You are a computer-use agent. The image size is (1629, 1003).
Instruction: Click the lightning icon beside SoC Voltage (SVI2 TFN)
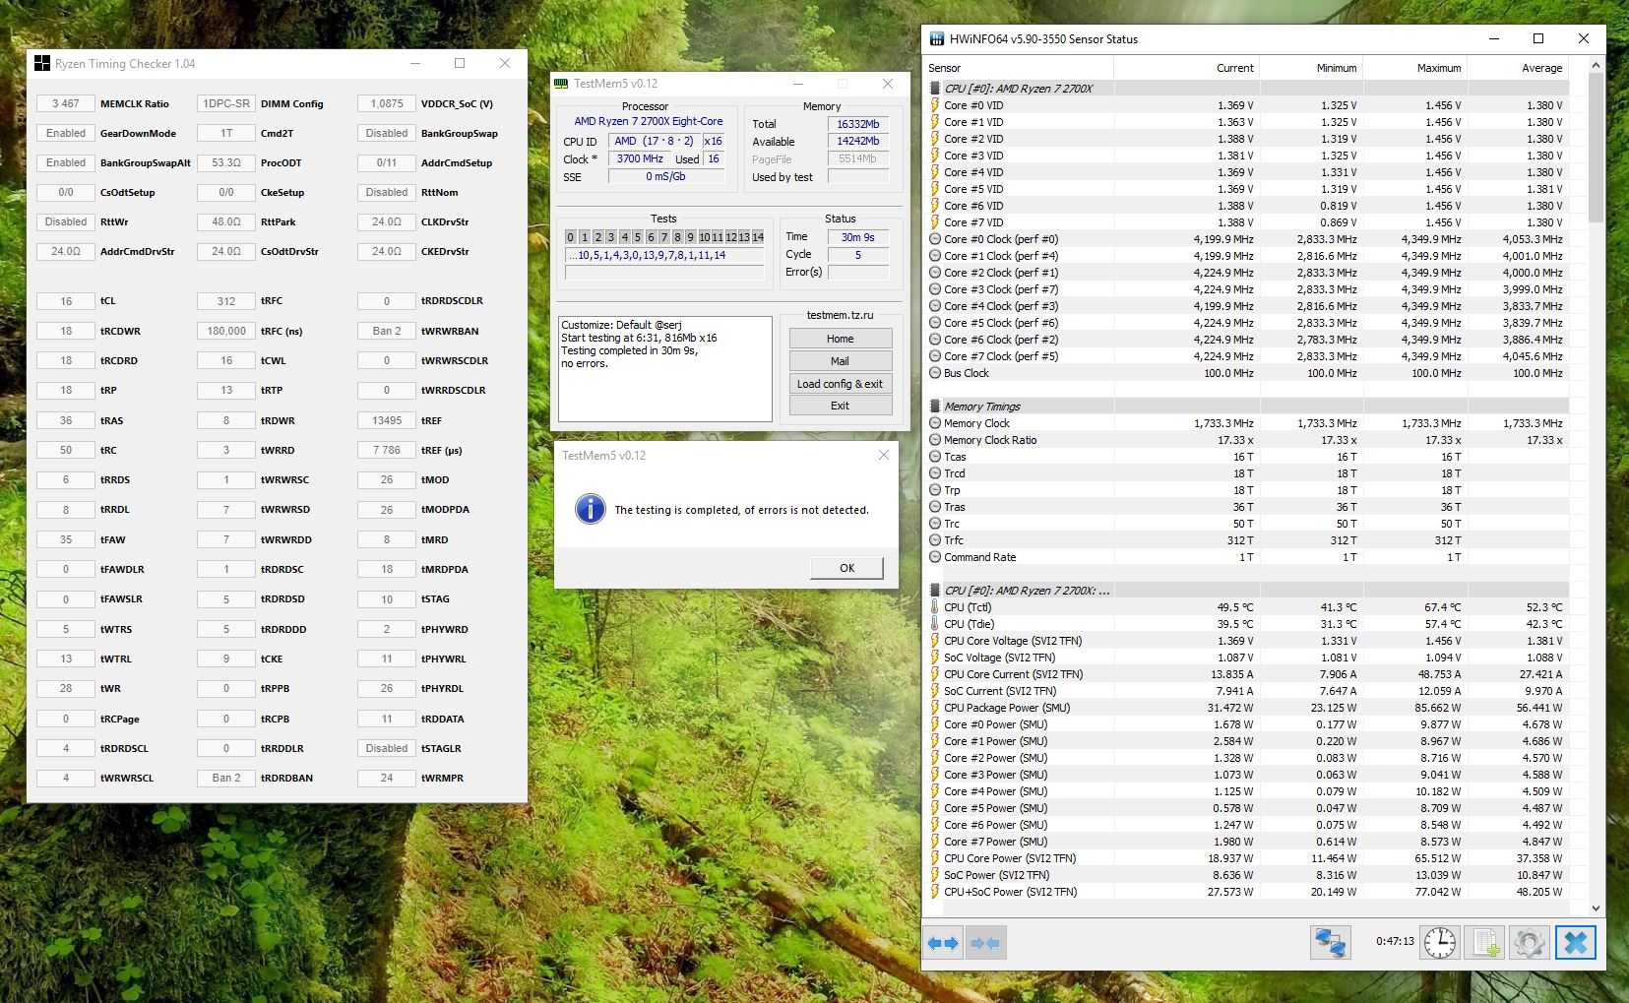coord(935,658)
